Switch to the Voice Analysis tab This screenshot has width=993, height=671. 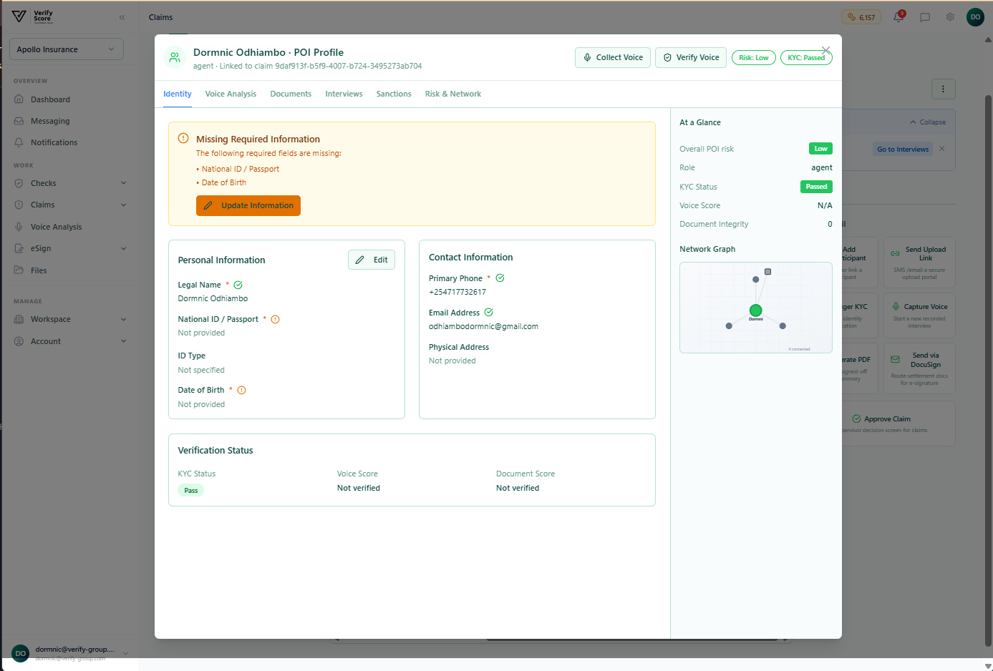[231, 94]
